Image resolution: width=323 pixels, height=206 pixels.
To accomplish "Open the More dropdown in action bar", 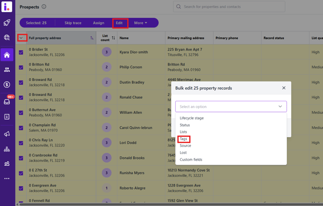I will pos(140,23).
